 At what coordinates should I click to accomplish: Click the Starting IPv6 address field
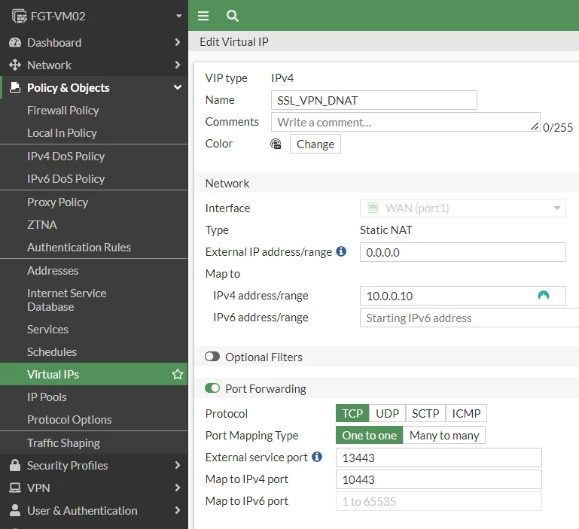click(x=469, y=318)
